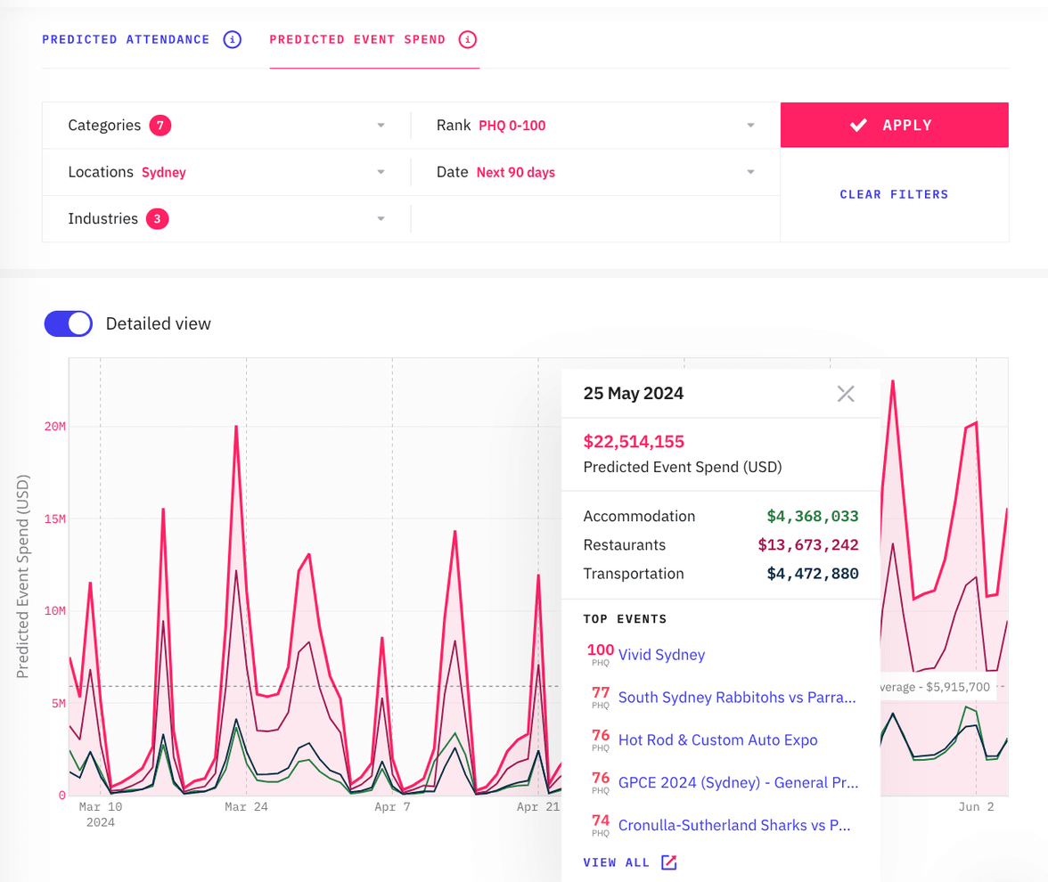Click the PHQ 77 rank badge in Top Events
Screen dimensions: 1048x882
(x=601, y=698)
